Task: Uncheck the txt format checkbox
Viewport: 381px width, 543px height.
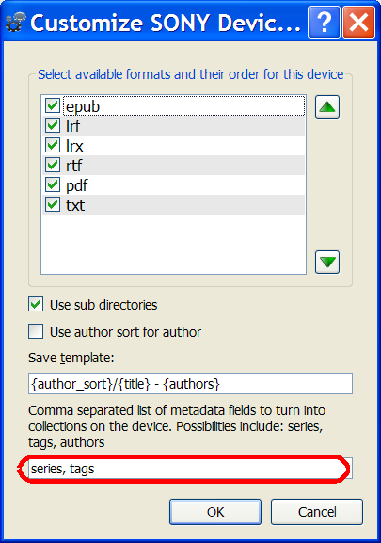Action: pyautogui.click(x=53, y=204)
